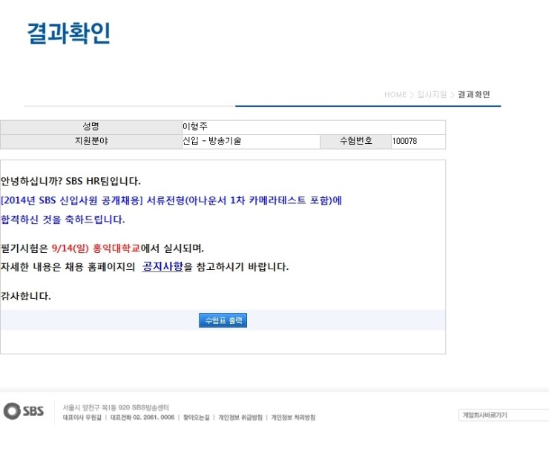The image size is (549, 468).
Task: Click the 9/14(일) 홍익대학교 red text
Action: (x=96, y=248)
